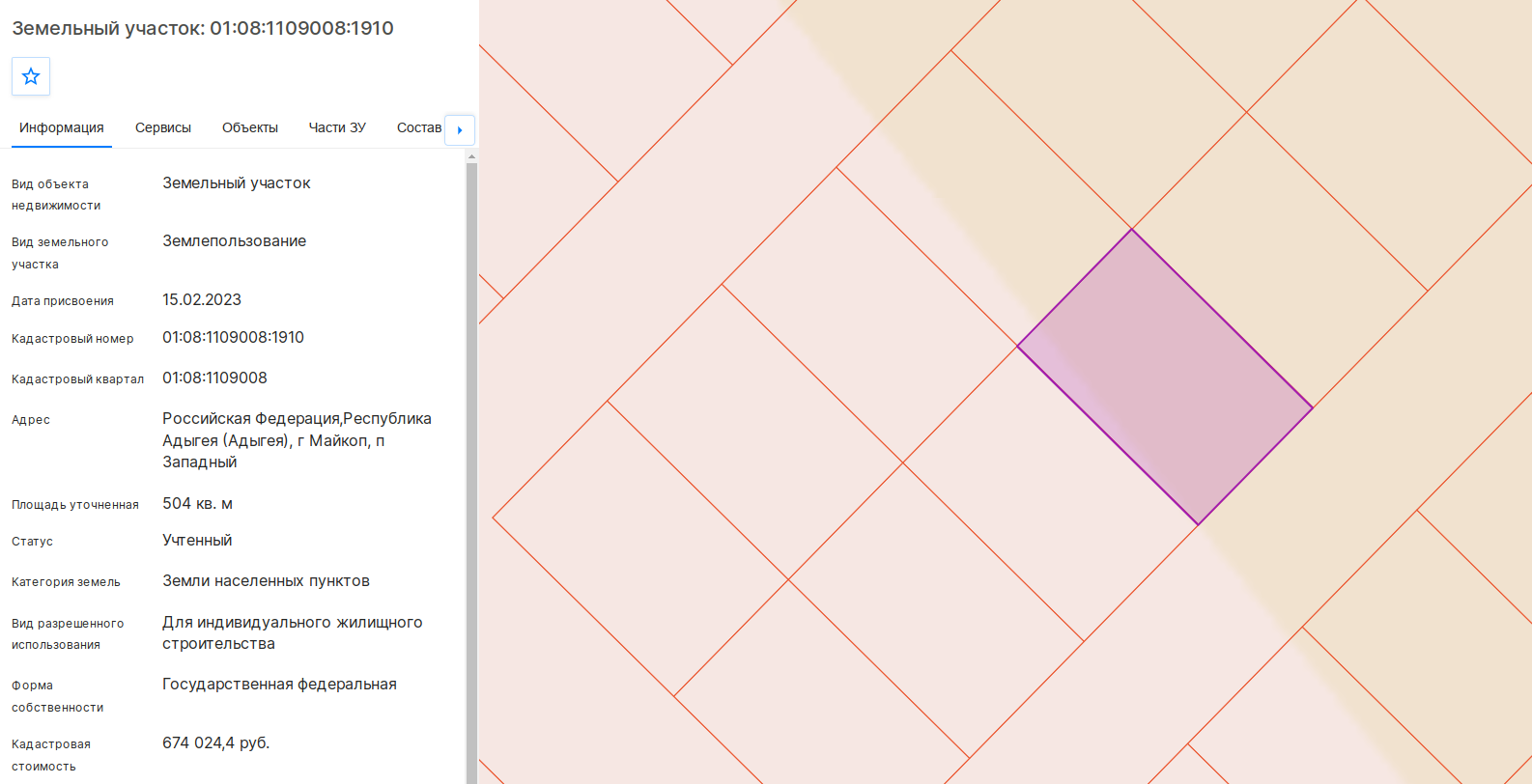The height and width of the screenshot is (784, 1532).
Task: Click date value 15.02.2023
Action: coord(202,300)
